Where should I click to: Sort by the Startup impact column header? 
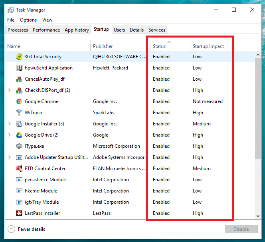tap(208, 46)
